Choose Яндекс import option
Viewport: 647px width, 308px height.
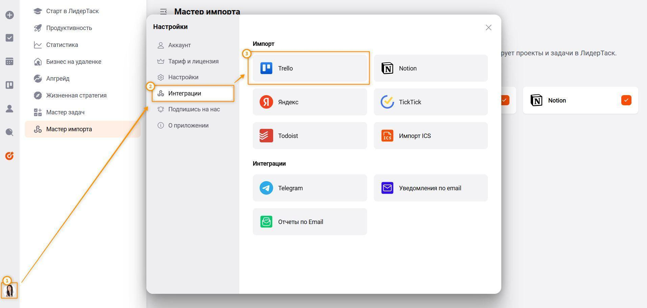coord(310,102)
